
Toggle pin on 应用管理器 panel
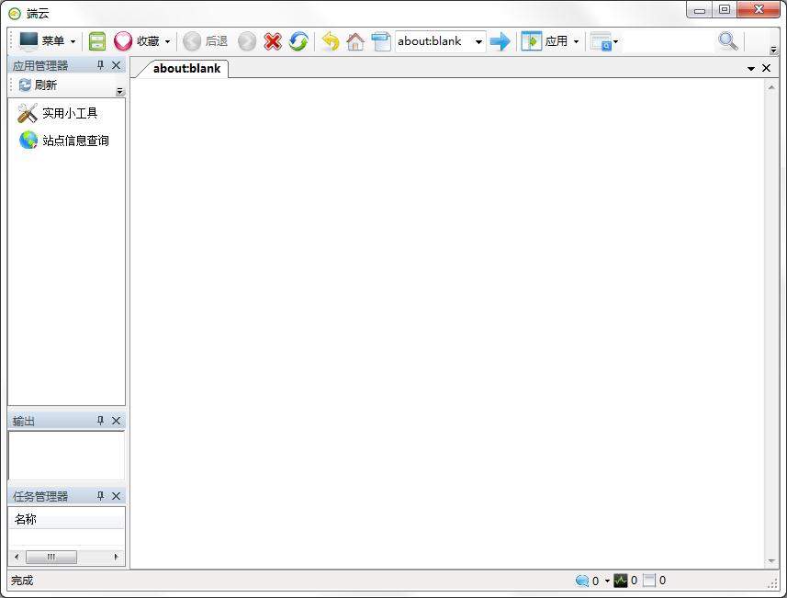click(101, 65)
